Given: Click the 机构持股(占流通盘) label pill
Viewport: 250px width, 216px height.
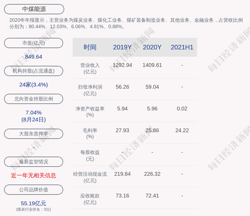Looking at the screenshot, I should (34, 71).
